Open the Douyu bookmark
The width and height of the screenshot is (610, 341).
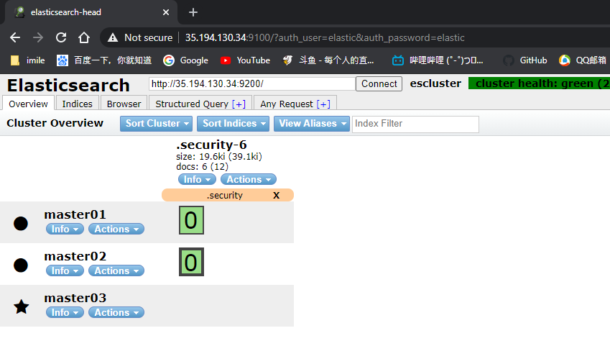[328, 60]
